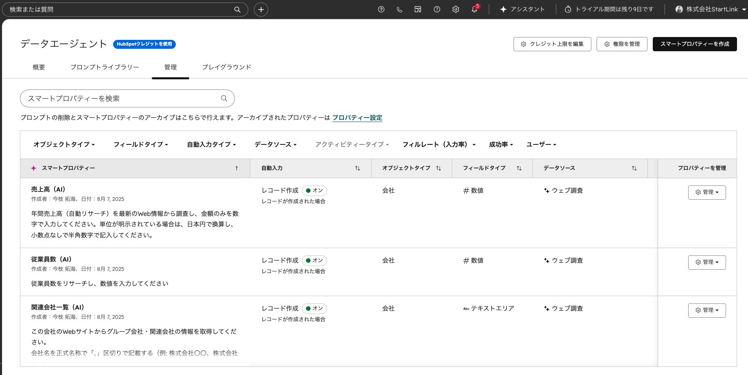Open the notifications bell with badge 5
The width and height of the screenshot is (748, 375).
[x=475, y=9]
